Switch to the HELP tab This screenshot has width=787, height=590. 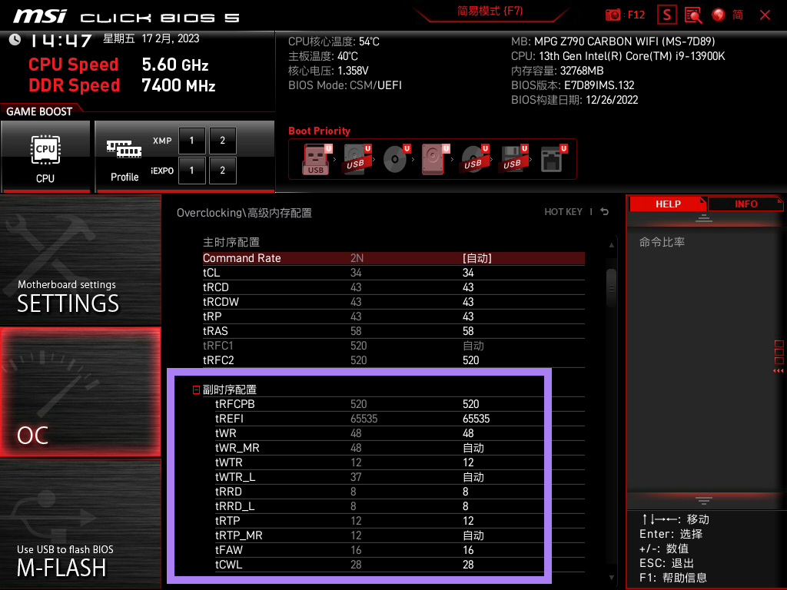(668, 204)
